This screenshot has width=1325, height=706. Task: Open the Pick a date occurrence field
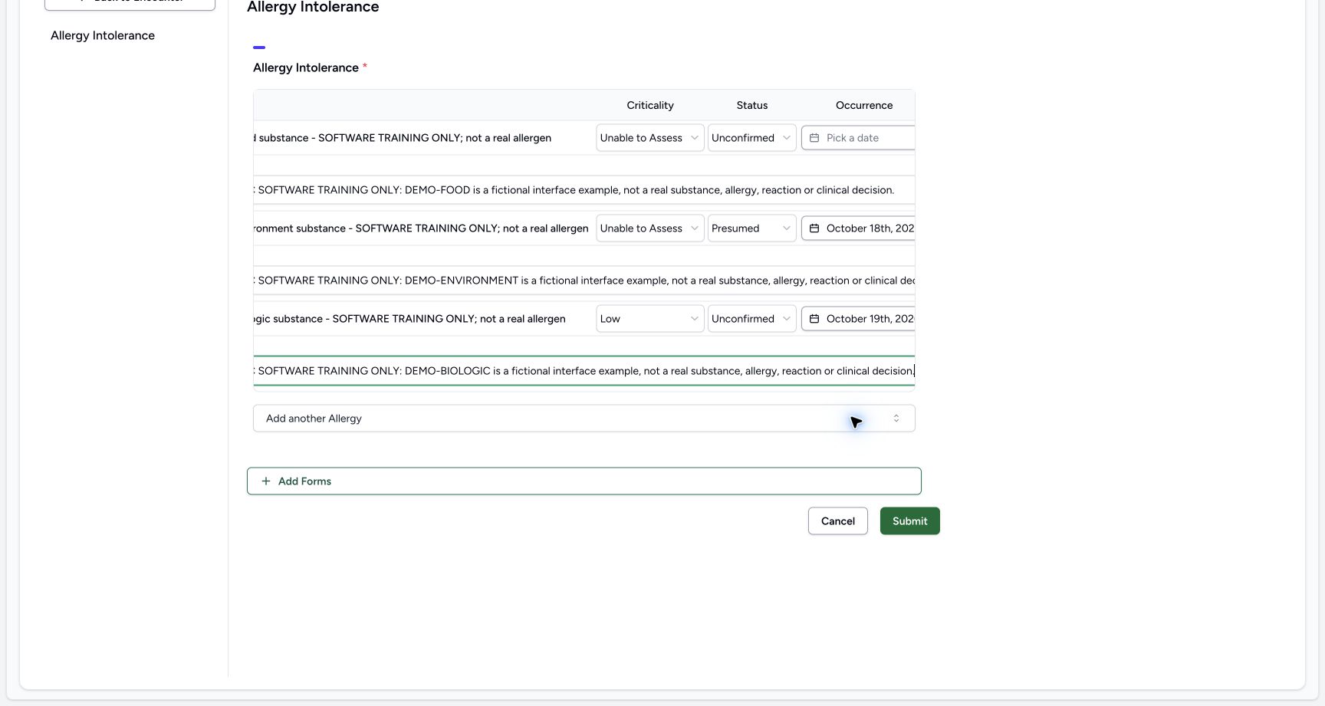(858, 138)
